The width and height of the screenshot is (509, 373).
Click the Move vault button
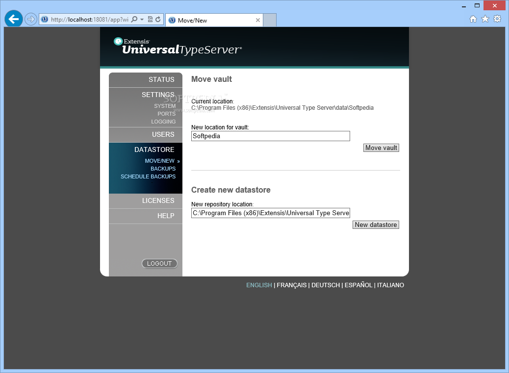pos(381,148)
